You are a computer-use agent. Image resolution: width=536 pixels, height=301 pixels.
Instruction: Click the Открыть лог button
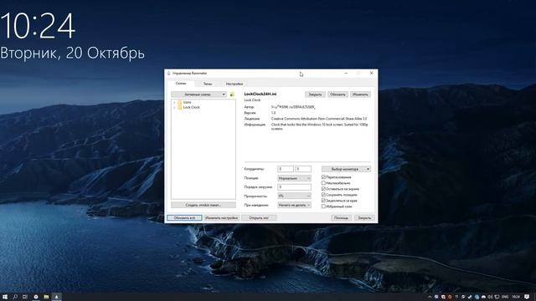coord(259,217)
